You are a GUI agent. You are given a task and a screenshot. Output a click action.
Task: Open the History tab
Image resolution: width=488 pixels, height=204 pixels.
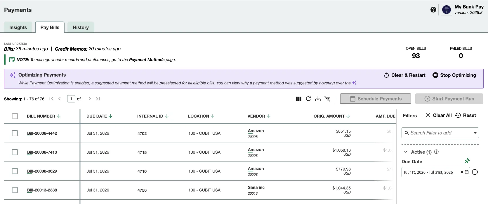coord(81,27)
